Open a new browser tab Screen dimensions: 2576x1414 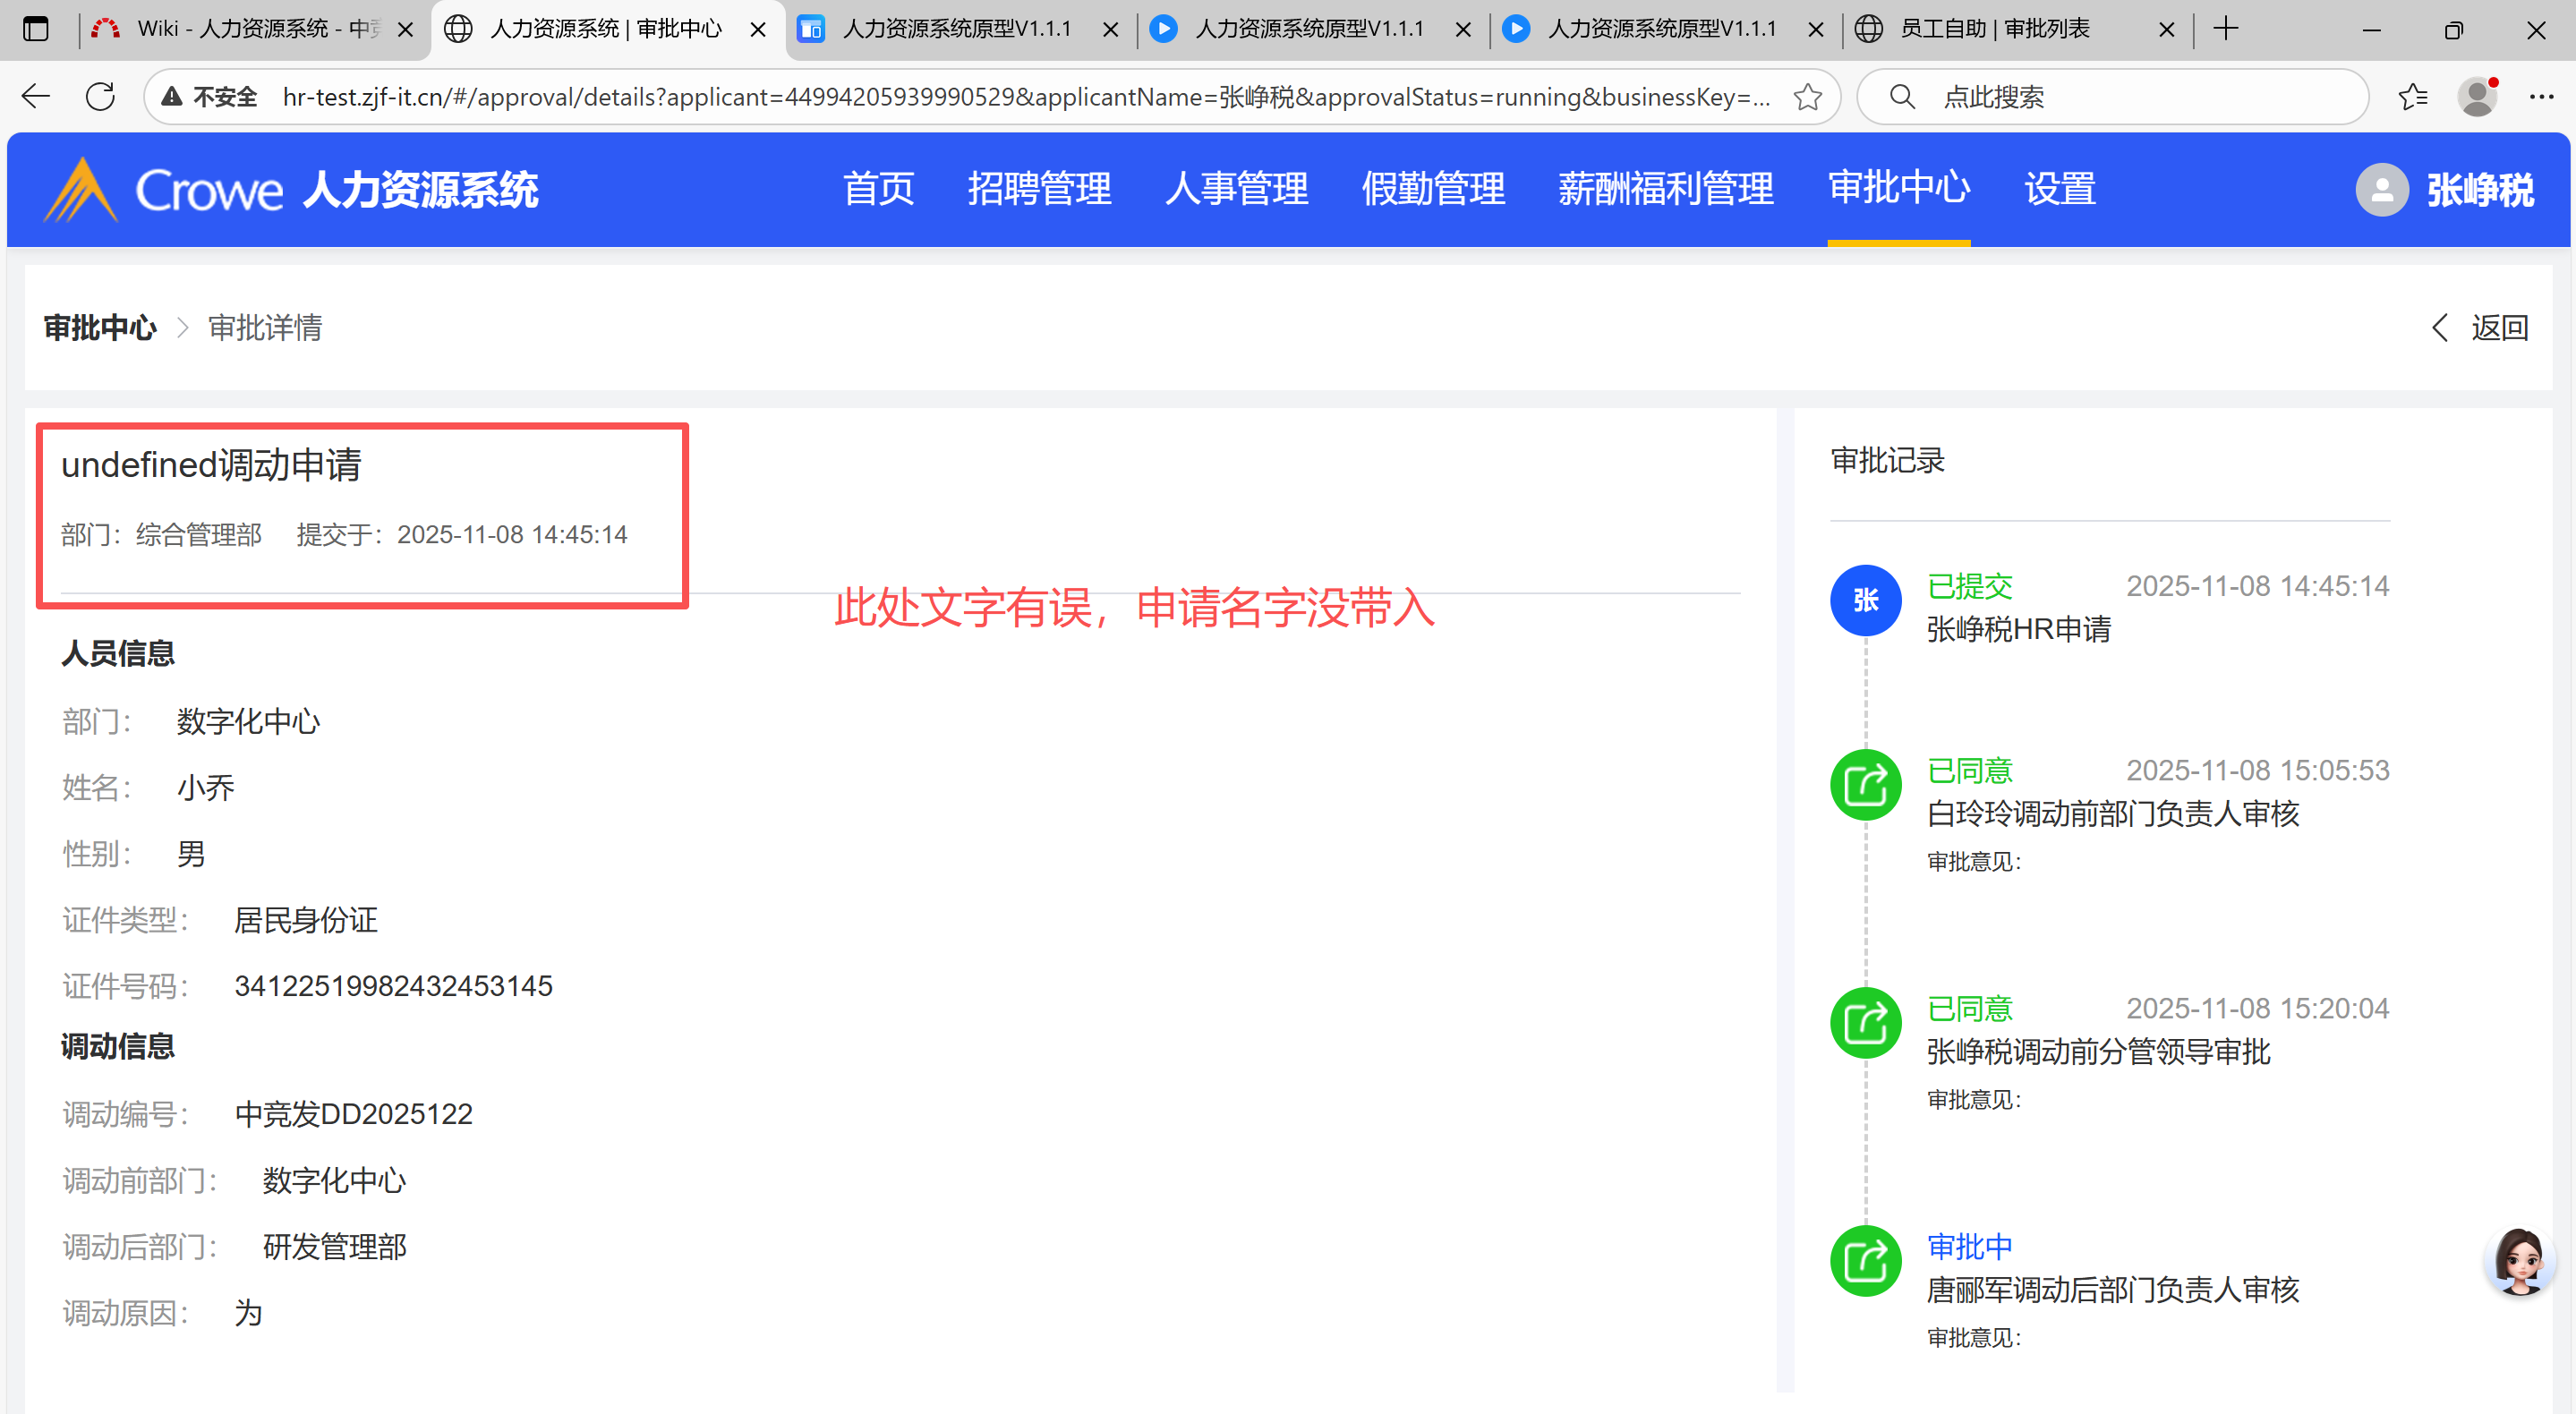pos(2225,29)
